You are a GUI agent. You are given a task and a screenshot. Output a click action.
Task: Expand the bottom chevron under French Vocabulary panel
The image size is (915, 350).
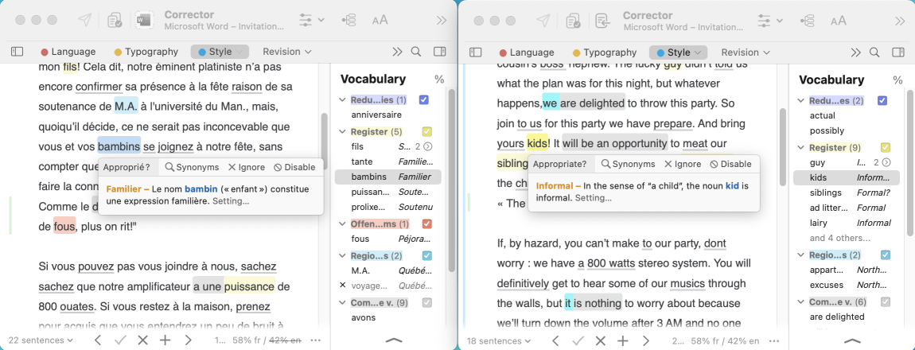(395, 340)
